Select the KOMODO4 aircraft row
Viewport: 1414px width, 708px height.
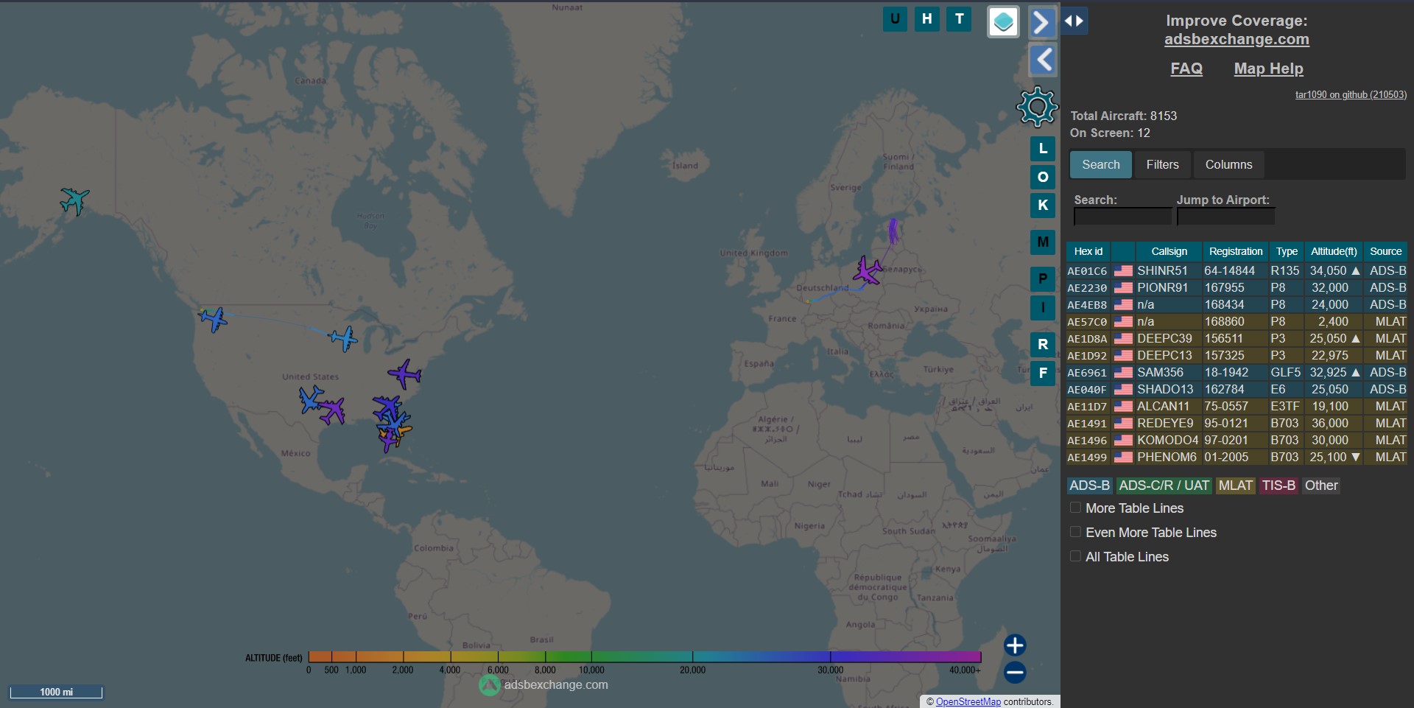[1237, 440]
